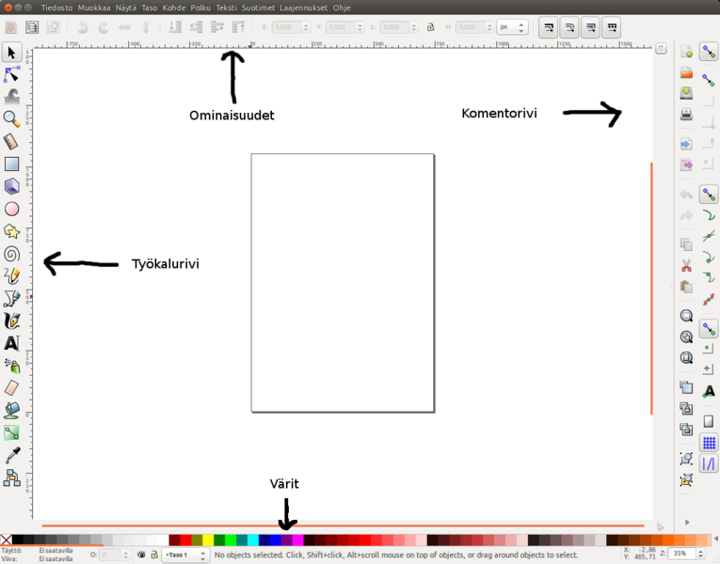720x564 pixels.
Task: Open the Ohje menu
Action: [x=342, y=8]
